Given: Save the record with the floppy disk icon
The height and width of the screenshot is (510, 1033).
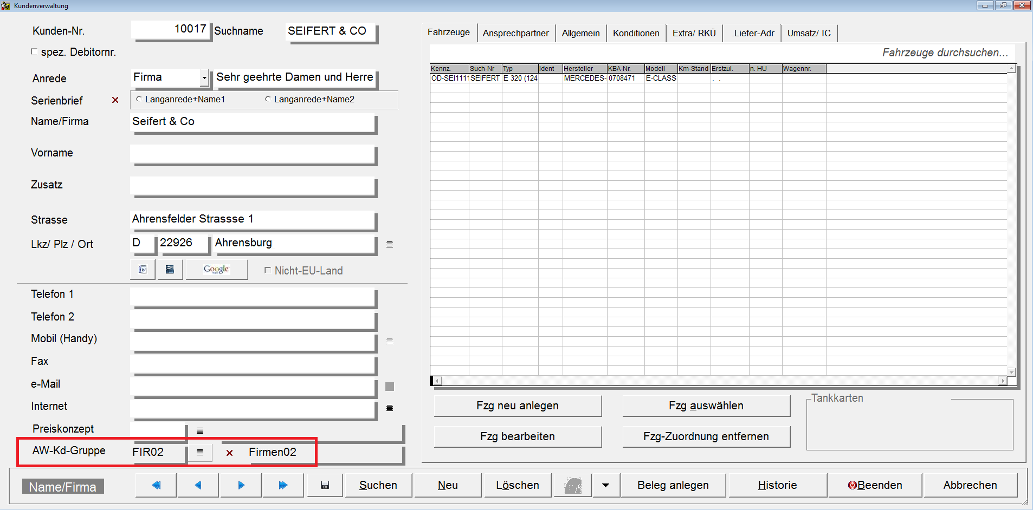Looking at the screenshot, I should (325, 485).
